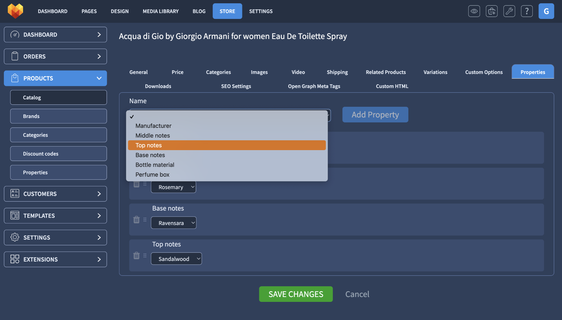562x320 pixels.
Task: Click the Customers contact card icon
Action: click(15, 194)
